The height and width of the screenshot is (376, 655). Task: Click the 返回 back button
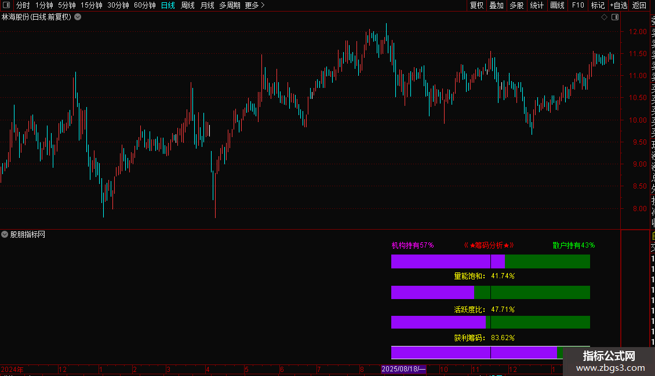(639, 5)
